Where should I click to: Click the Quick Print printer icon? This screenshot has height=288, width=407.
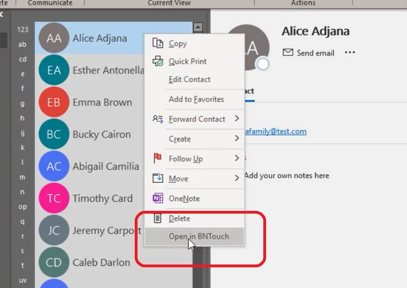pyautogui.click(x=158, y=61)
